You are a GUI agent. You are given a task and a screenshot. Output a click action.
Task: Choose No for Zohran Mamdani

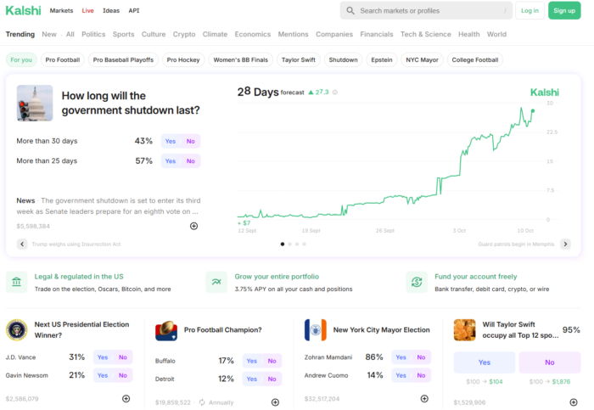pyautogui.click(x=421, y=357)
